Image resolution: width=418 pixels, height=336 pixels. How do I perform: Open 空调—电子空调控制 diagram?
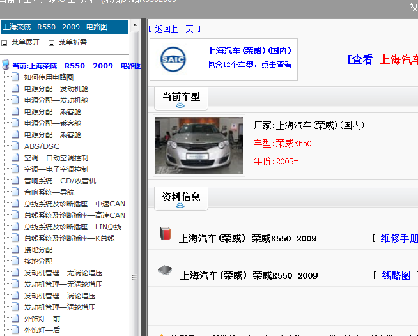[x=56, y=169]
